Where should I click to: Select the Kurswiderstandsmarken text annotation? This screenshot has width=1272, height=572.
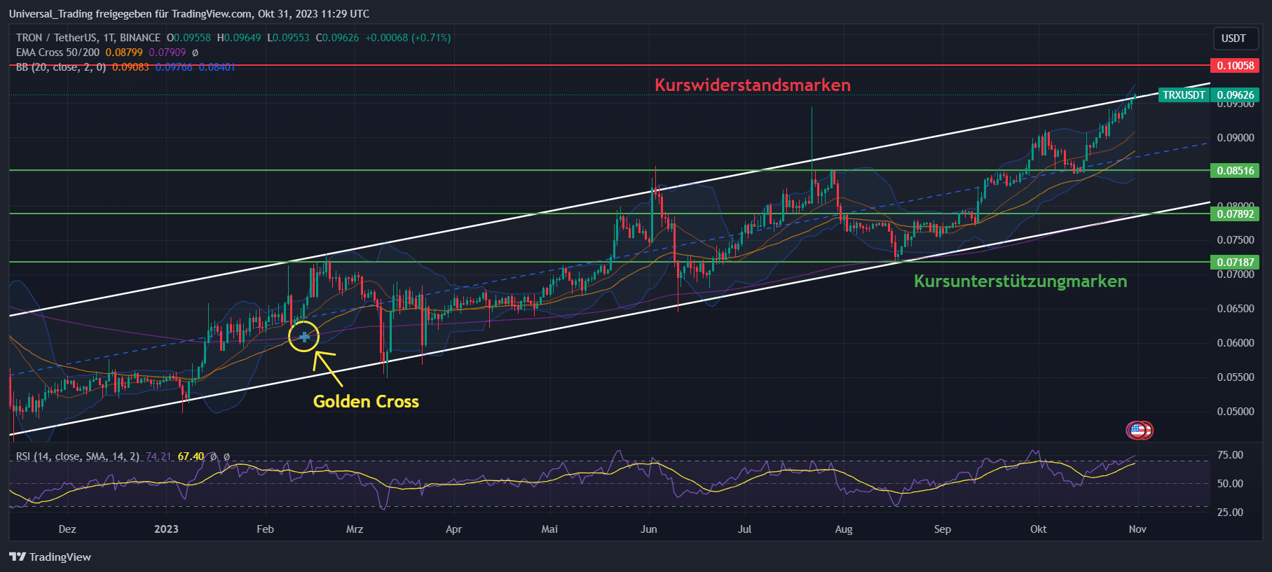click(x=753, y=85)
